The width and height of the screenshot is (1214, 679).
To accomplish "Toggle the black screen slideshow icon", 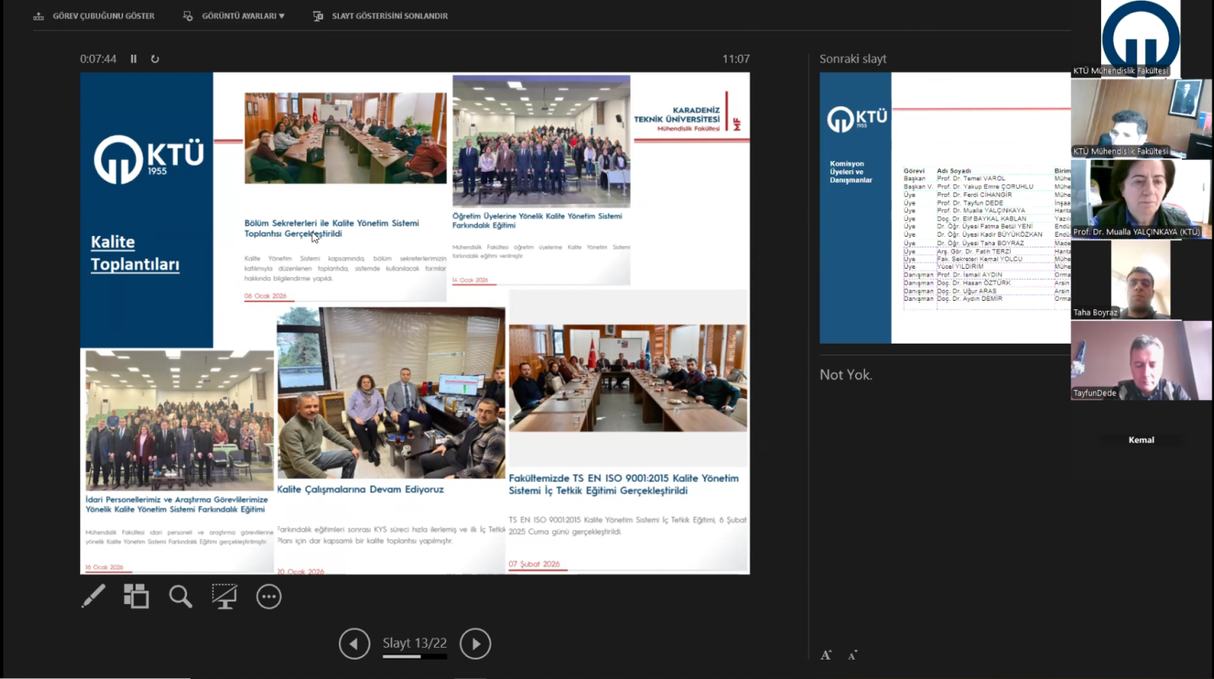I will [224, 596].
